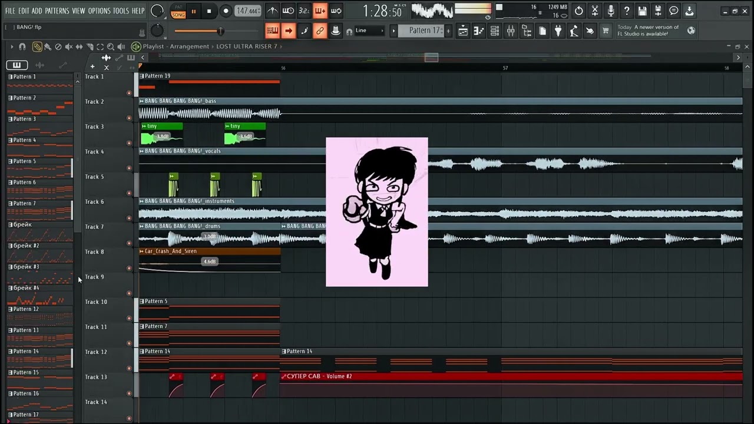Open the playlist view icon
Viewport: 754px width, 424px height.
pyautogui.click(x=463, y=31)
